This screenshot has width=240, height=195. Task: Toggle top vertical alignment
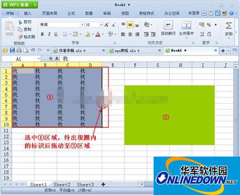pos(123,24)
